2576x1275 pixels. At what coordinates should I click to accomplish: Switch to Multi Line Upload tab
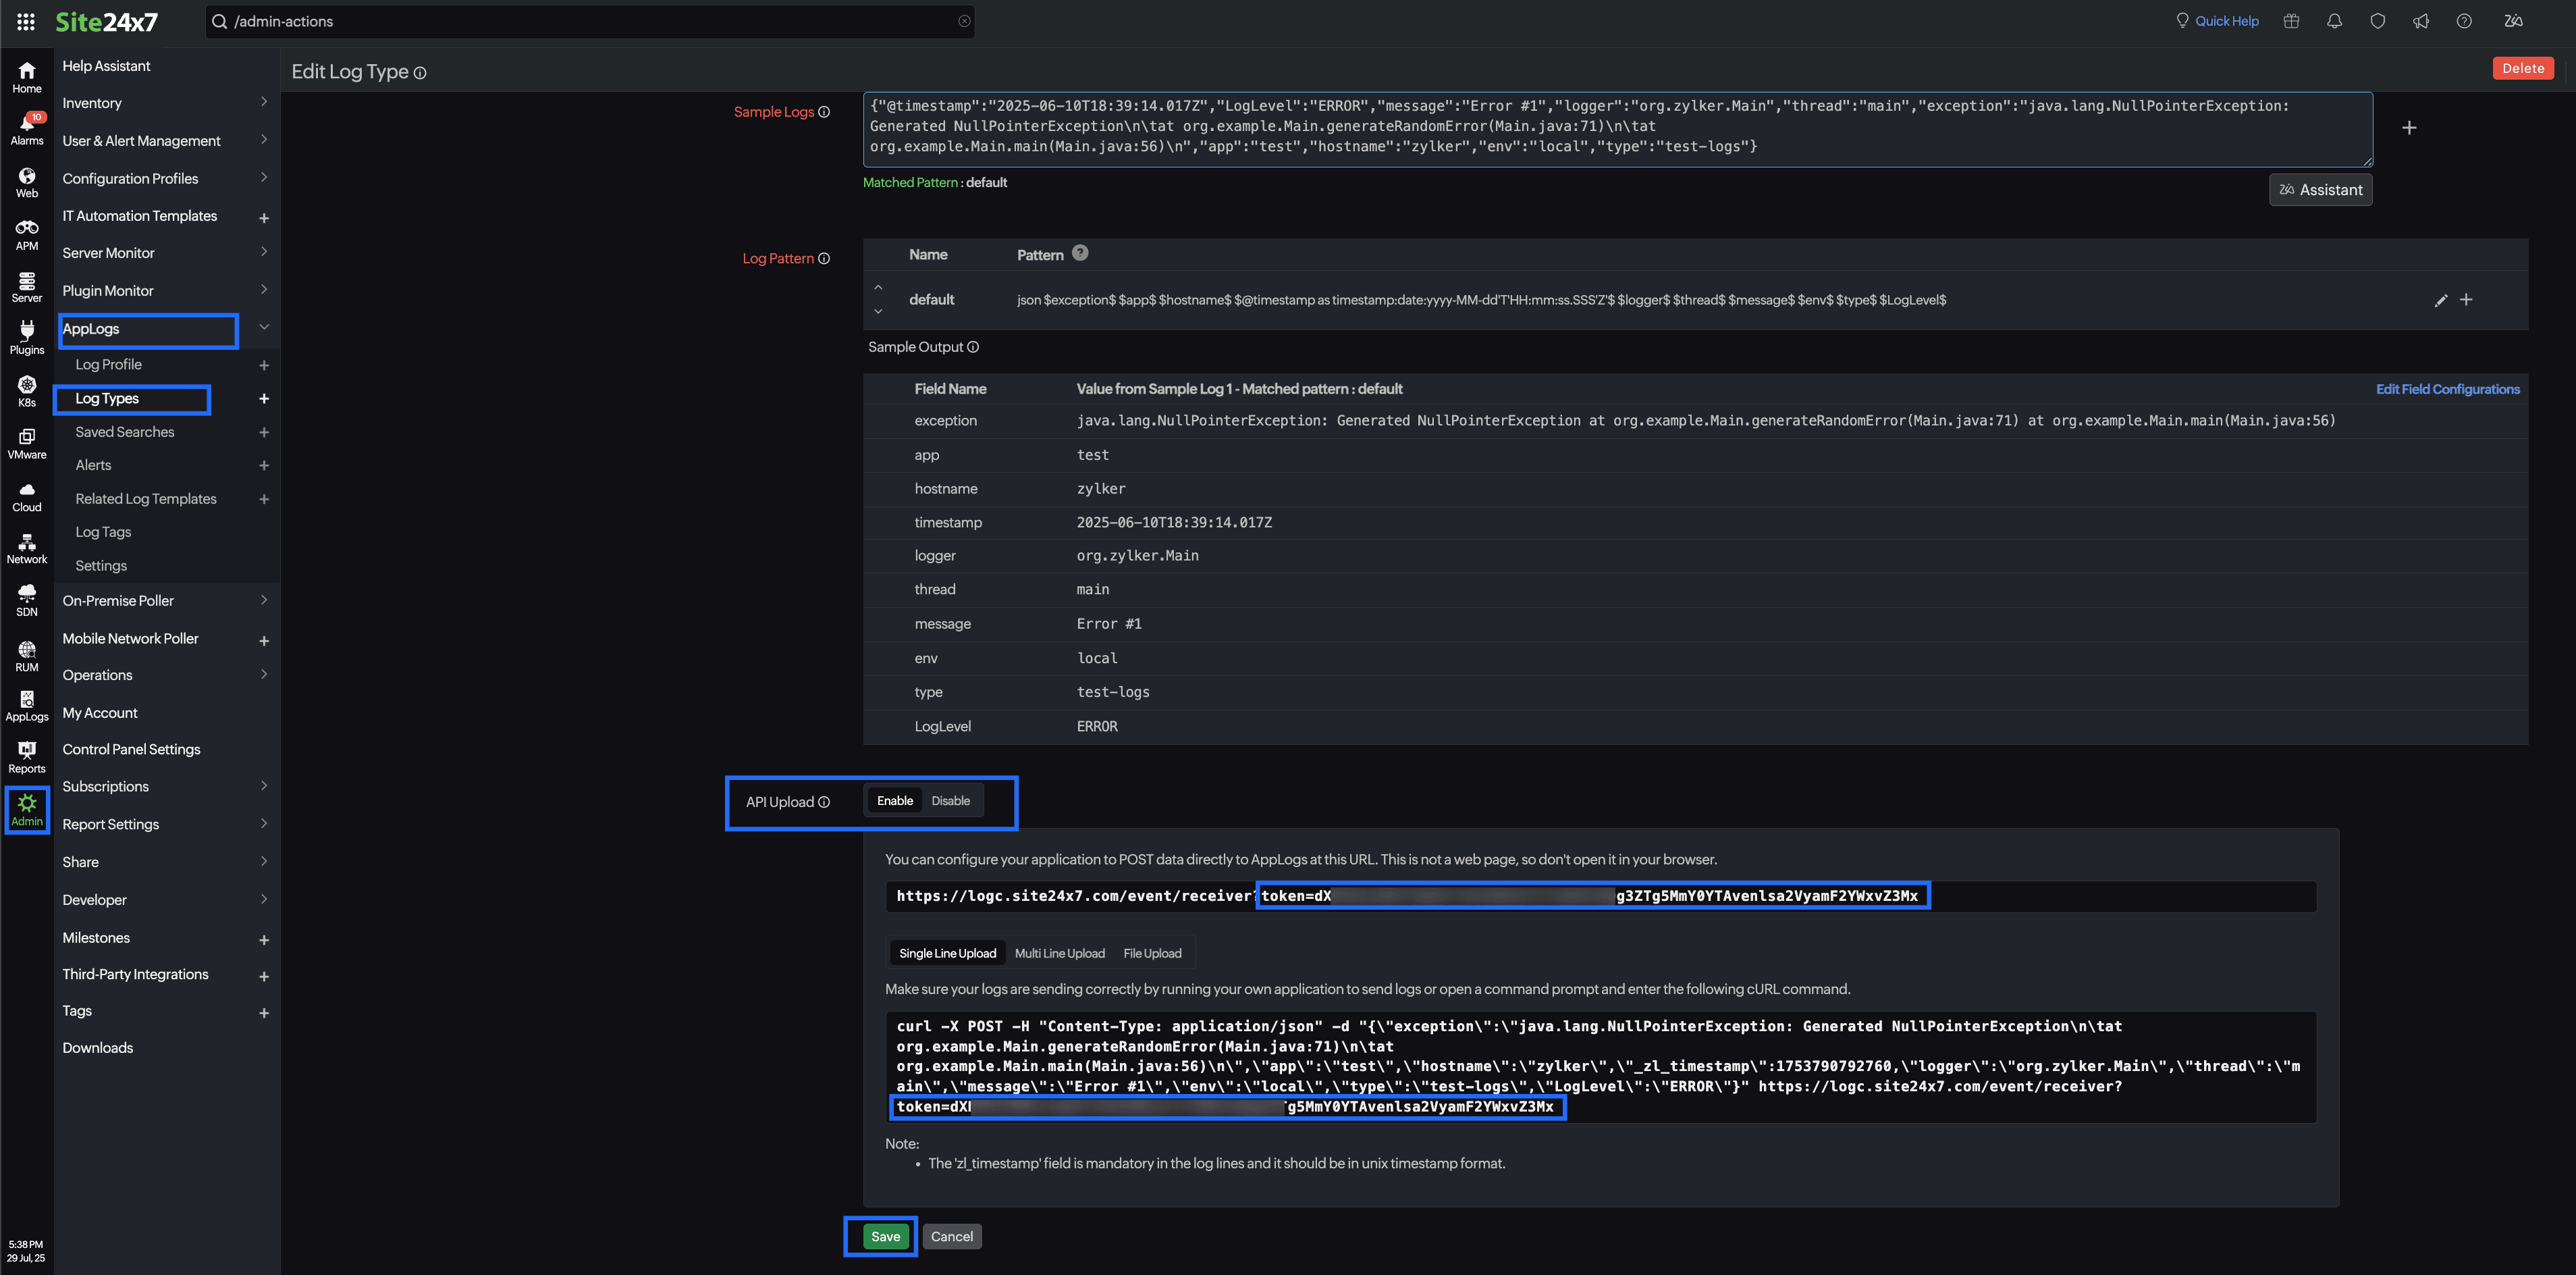pos(1059,953)
